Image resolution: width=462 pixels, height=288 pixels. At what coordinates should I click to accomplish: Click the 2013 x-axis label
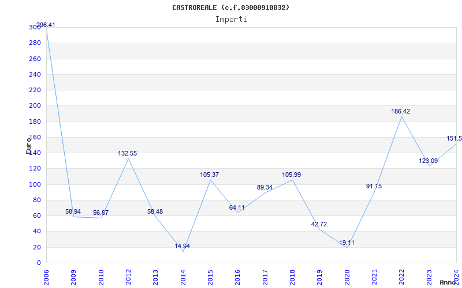pos(155,278)
